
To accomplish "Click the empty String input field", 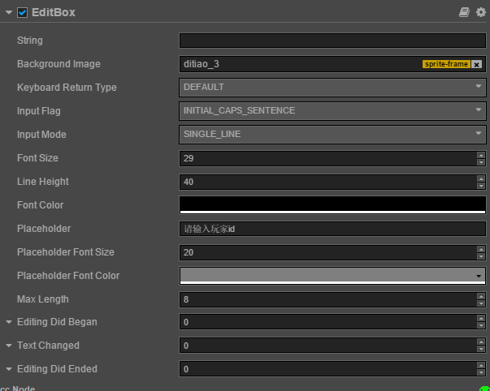I will [x=332, y=41].
